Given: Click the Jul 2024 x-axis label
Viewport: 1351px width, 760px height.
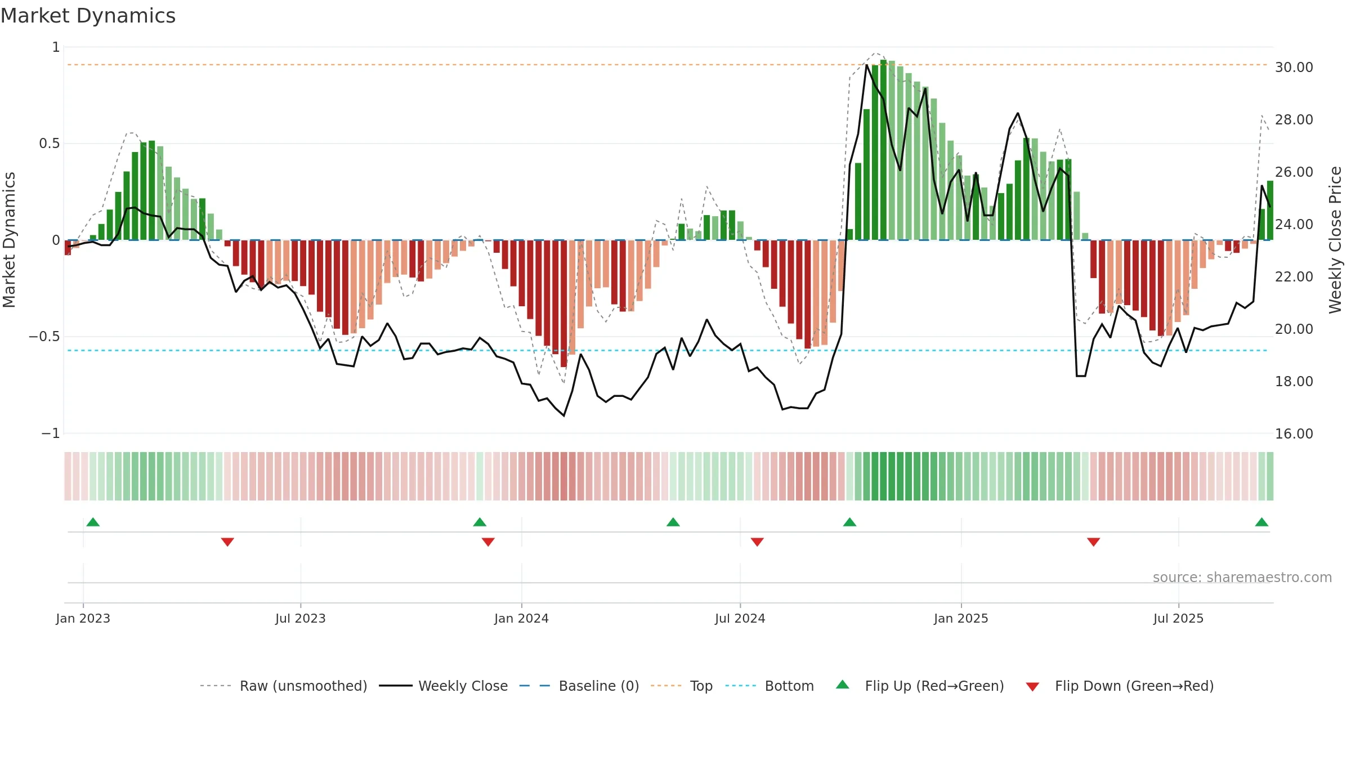Looking at the screenshot, I should [x=740, y=618].
